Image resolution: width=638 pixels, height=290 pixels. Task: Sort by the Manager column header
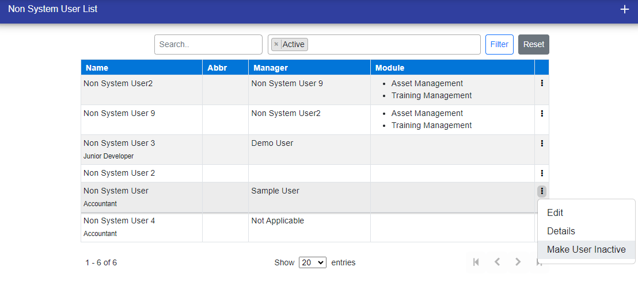point(271,68)
